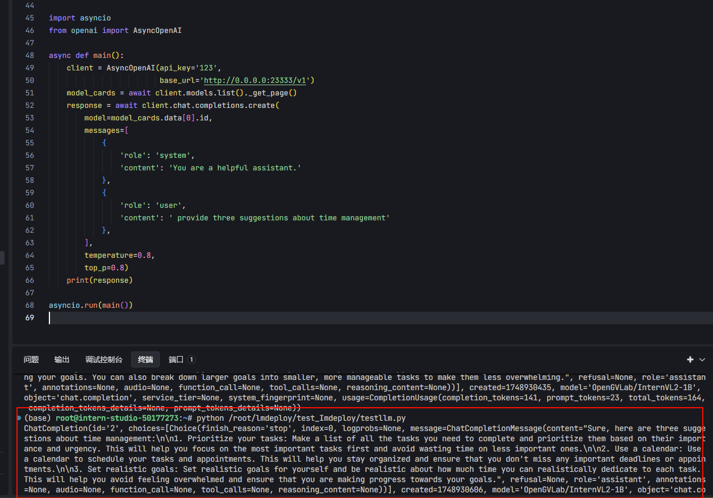
Task: Click the 'async def main():' definition
Action: [x=86, y=56]
